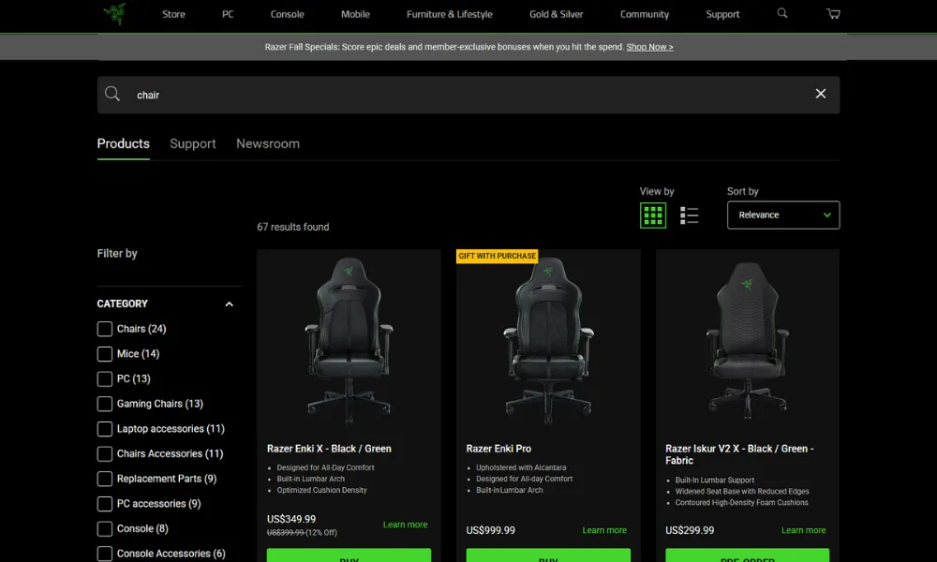Open the Furniture & Lifestyle menu
The image size is (937, 562).
pos(449,14)
